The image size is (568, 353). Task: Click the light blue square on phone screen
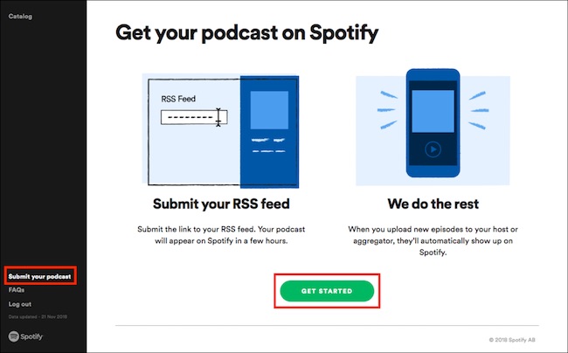[x=432, y=107]
